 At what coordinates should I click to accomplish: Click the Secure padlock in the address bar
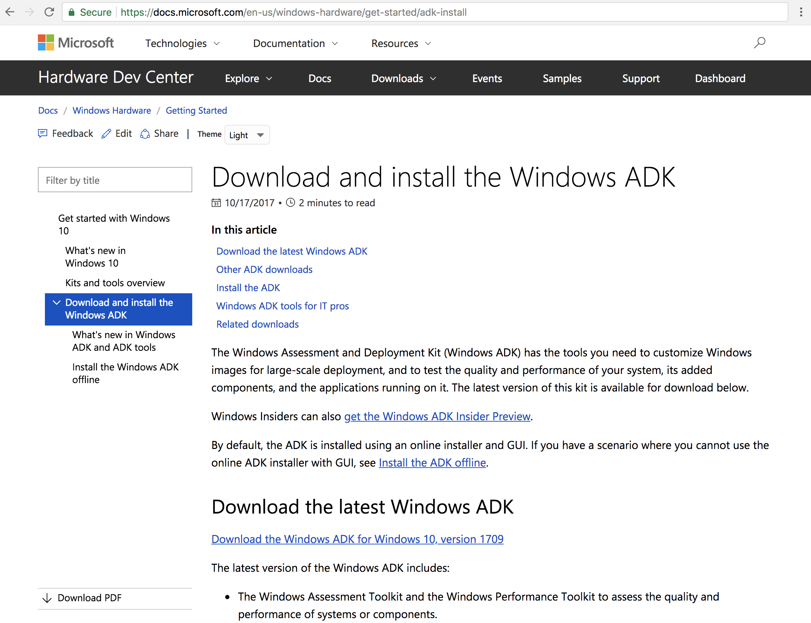72,12
